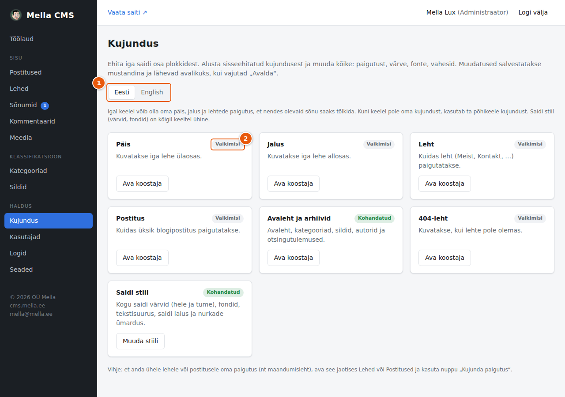
Task: Click the Kujundus page heading
Action: pyautogui.click(x=133, y=43)
